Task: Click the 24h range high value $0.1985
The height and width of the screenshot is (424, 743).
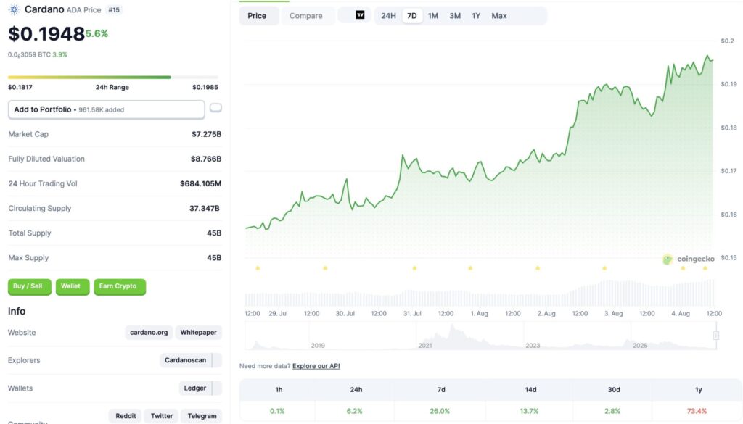Action: (205, 87)
